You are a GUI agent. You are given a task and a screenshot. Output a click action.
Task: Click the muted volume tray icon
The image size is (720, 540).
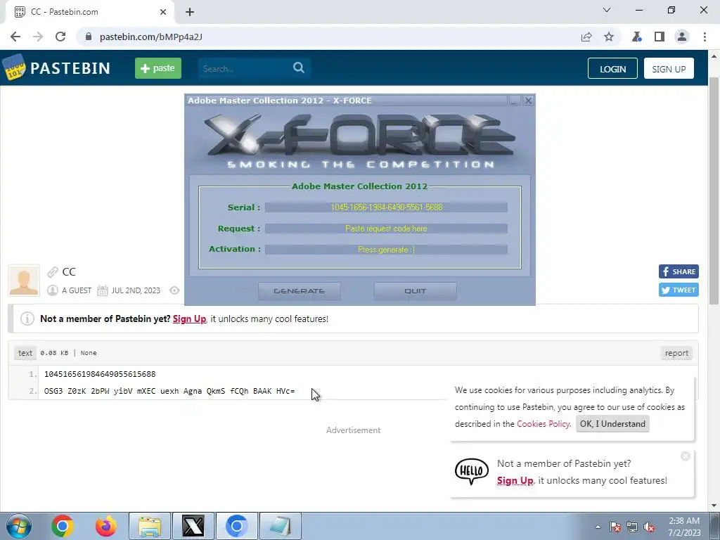(649, 527)
